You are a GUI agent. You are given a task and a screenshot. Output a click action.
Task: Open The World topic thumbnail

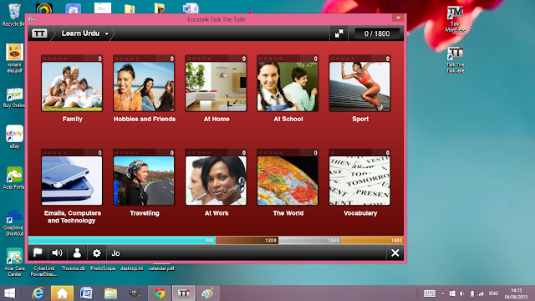pos(288,181)
